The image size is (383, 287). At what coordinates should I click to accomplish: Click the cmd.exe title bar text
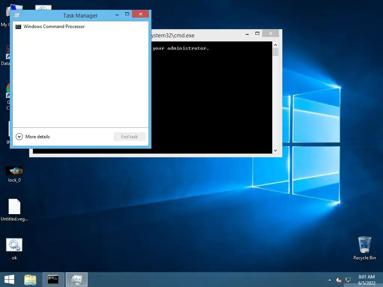coord(173,36)
